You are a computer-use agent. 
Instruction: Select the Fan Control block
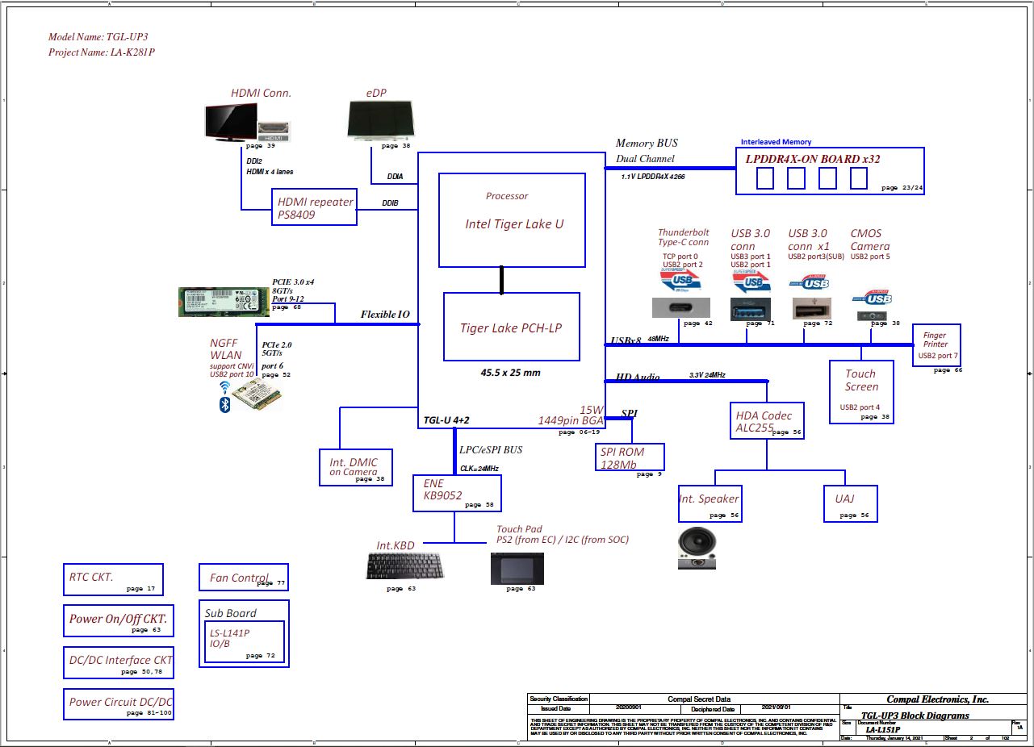point(243,578)
